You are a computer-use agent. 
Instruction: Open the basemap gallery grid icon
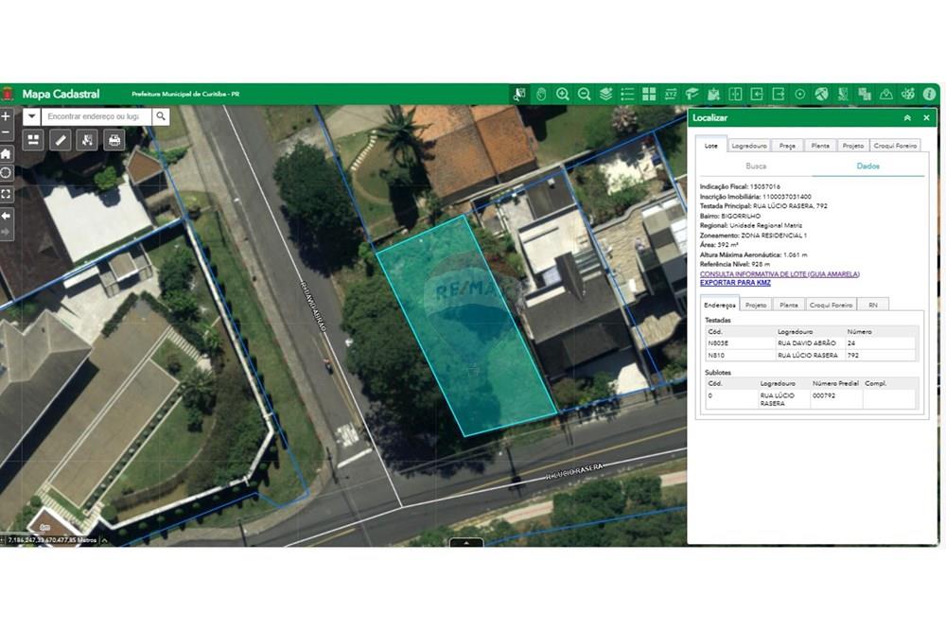649,94
